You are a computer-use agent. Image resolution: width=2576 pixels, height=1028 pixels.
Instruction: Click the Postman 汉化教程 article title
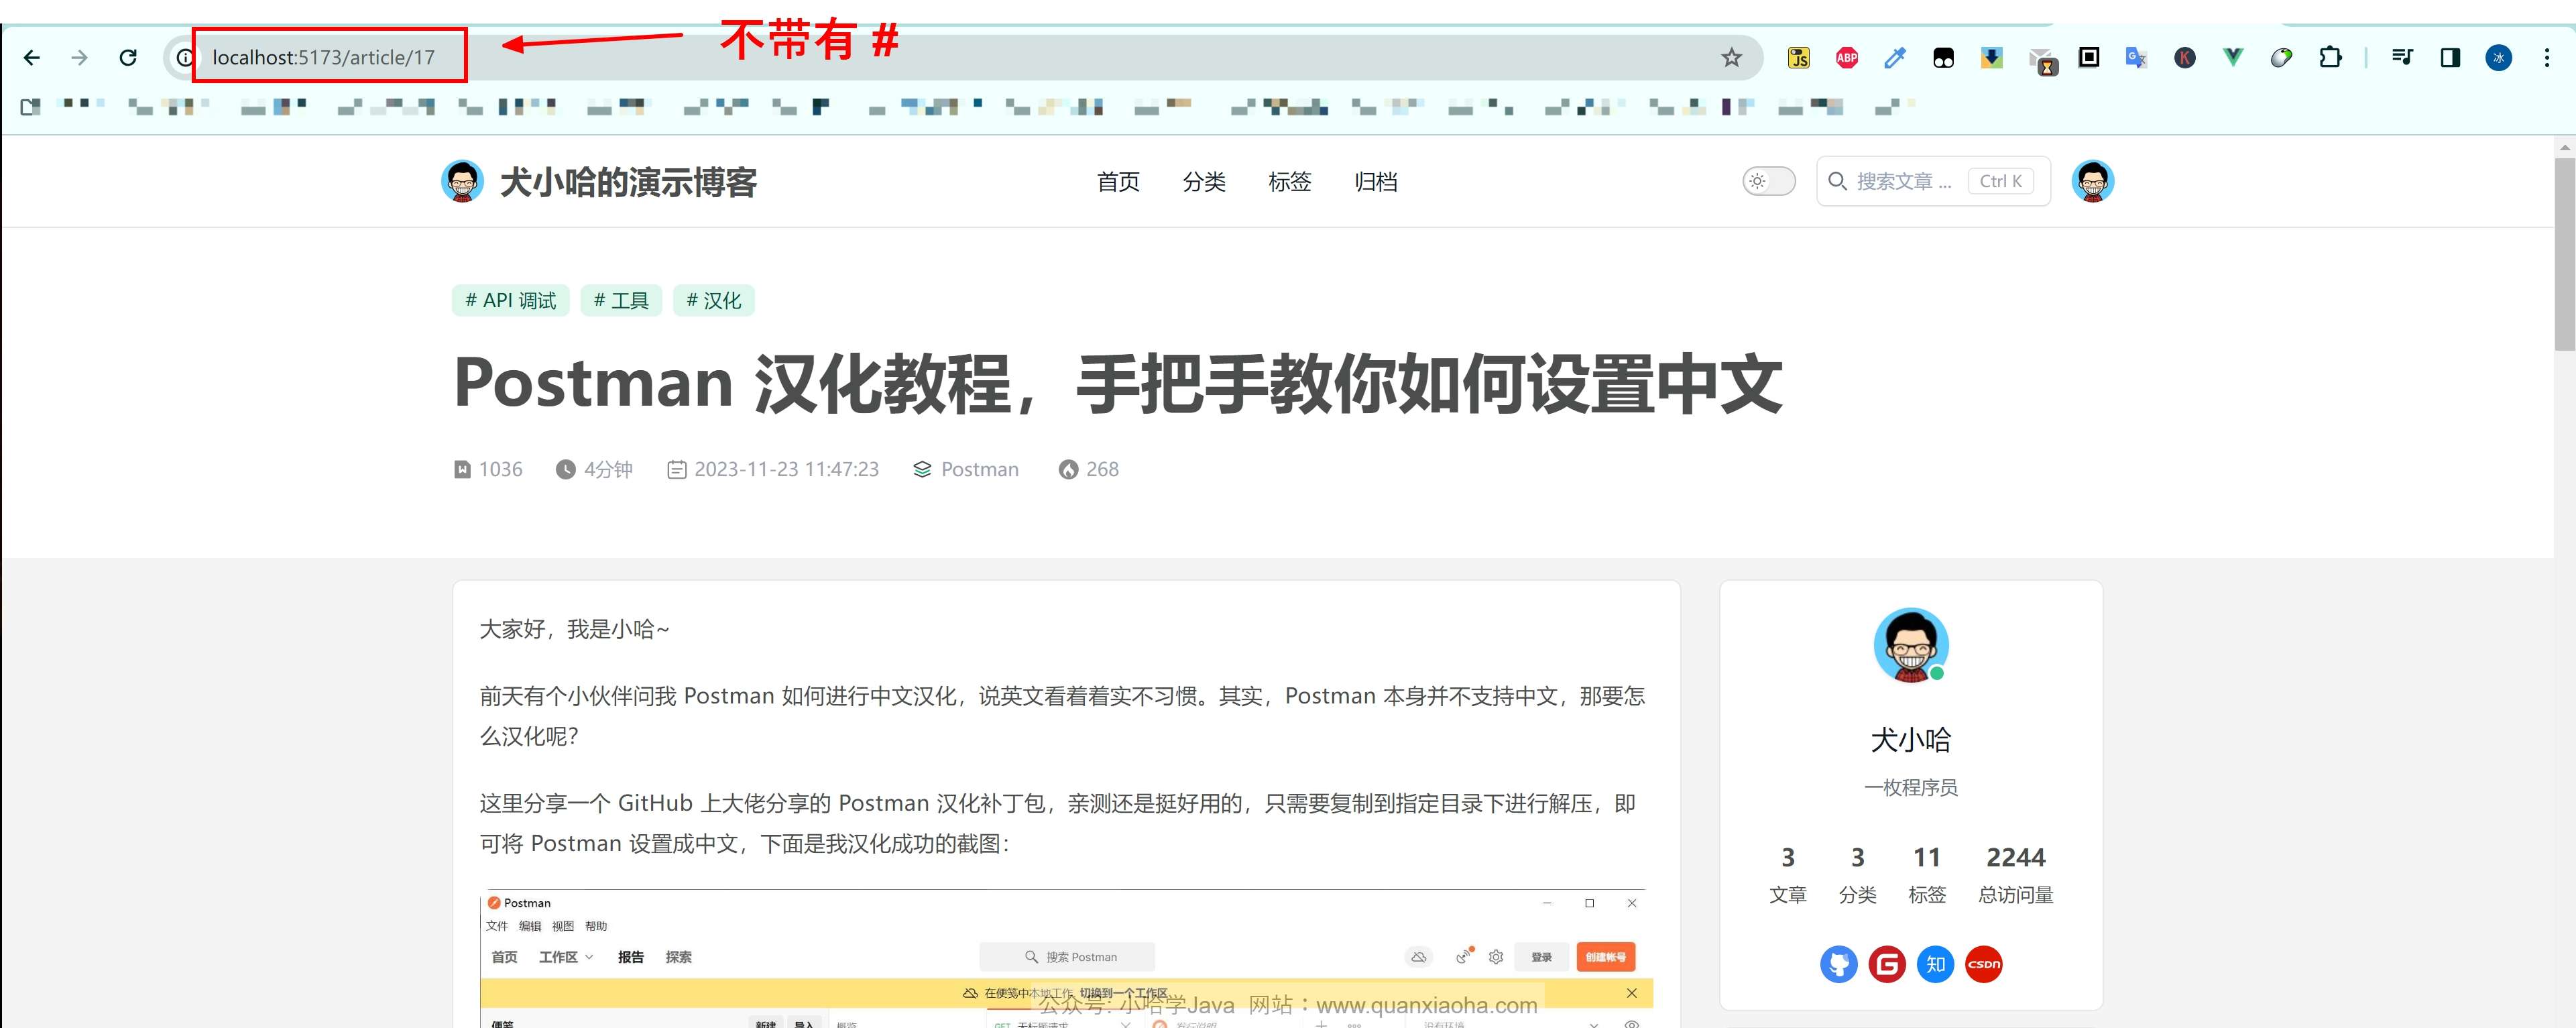coord(1118,383)
